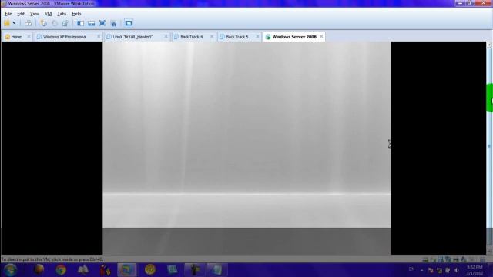Show hidden system tray icons arrow
This screenshot has width=493, height=277.
tap(421, 270)
